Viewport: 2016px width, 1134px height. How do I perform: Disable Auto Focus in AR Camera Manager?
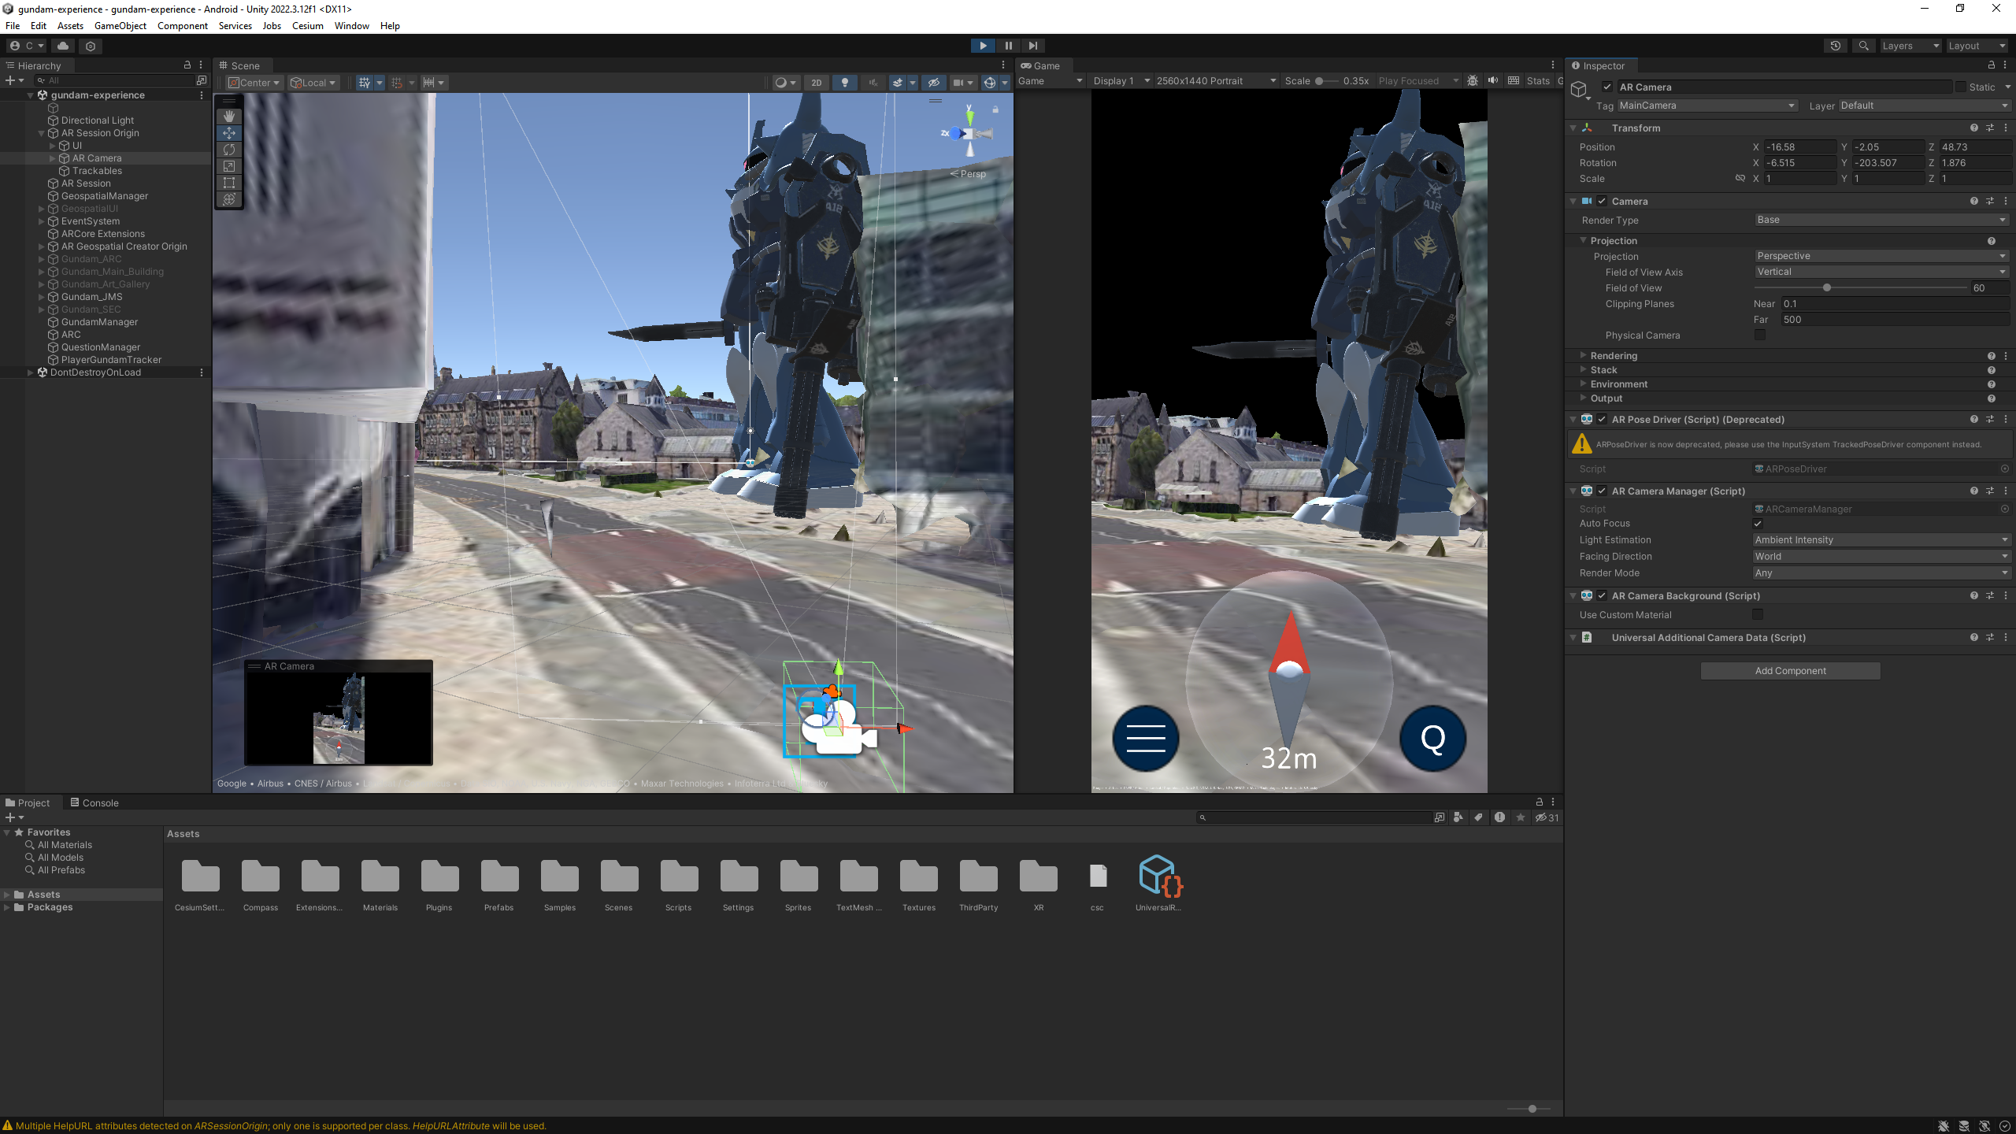[x=1757, y=523]
